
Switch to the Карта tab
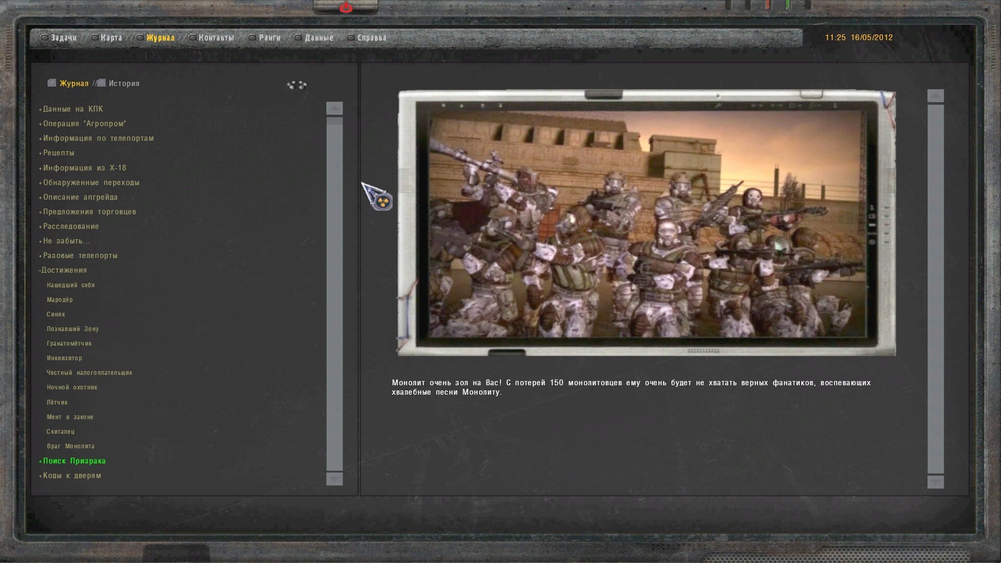click(x=111, y=38)
